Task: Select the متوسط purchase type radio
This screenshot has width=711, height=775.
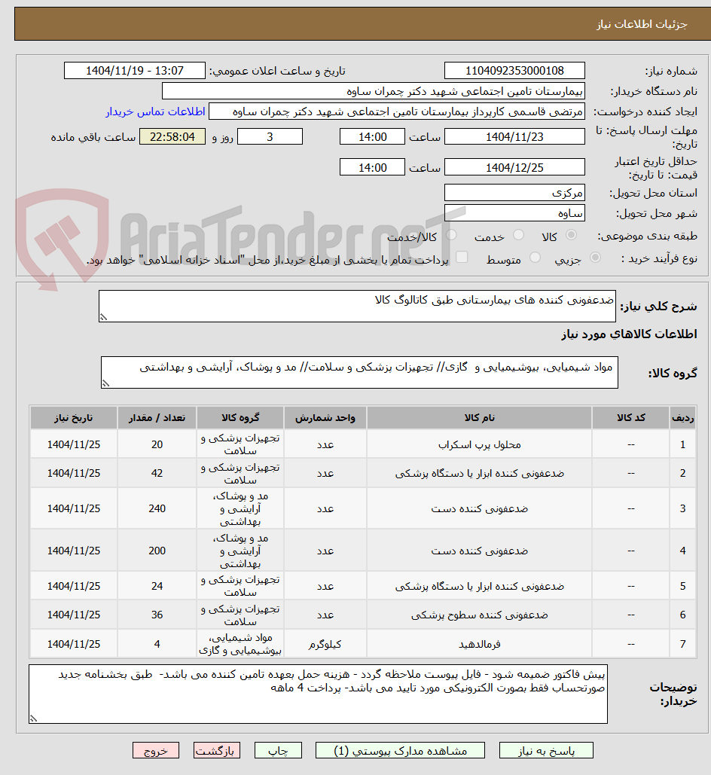Action: click(535, 258)
